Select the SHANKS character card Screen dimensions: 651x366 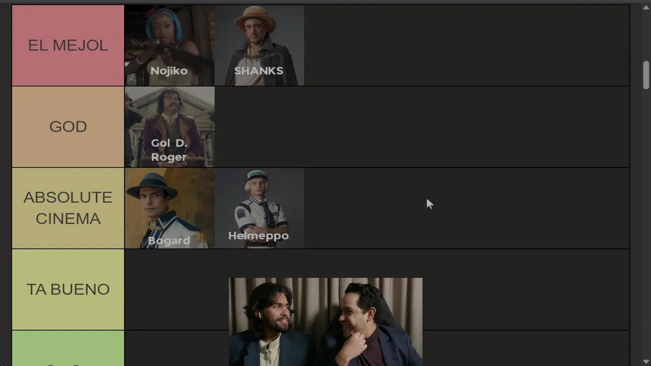click(x=259, y=45)
